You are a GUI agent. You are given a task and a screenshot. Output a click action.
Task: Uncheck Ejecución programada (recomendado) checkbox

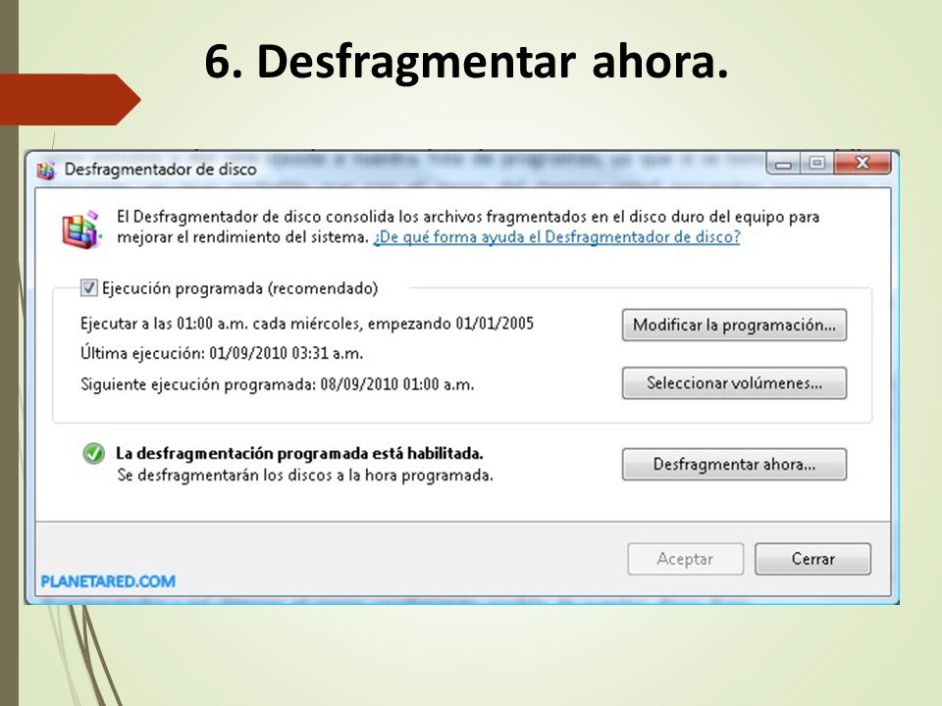[x=88, y=288]
